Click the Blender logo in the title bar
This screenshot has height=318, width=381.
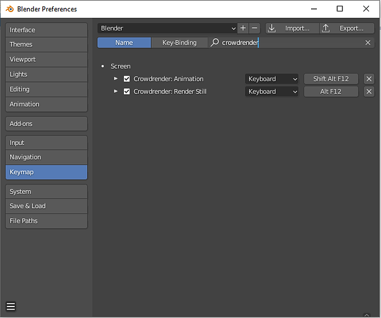[10, 9]
